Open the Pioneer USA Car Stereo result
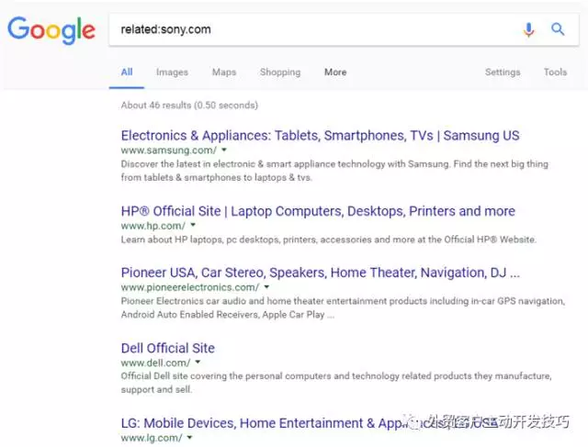The width and height of the screenshot is (588, 447). 321,273
